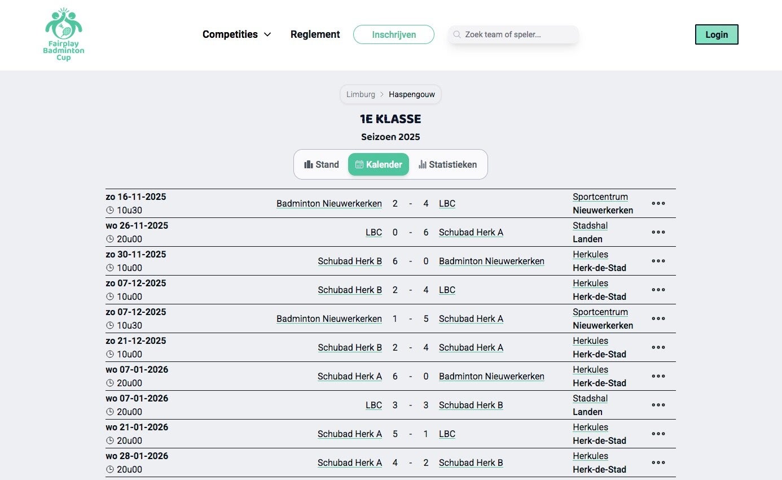This screenshot has width=782, height=480.
Task: Open the Statistieken tab
Action: (447, 164)
